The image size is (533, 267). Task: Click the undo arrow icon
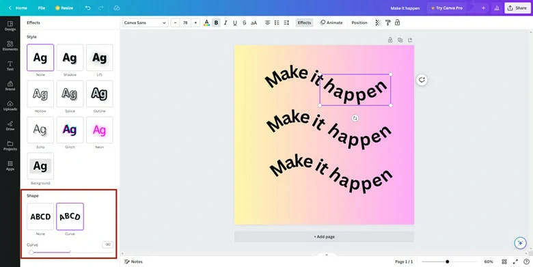coord(87,8)
